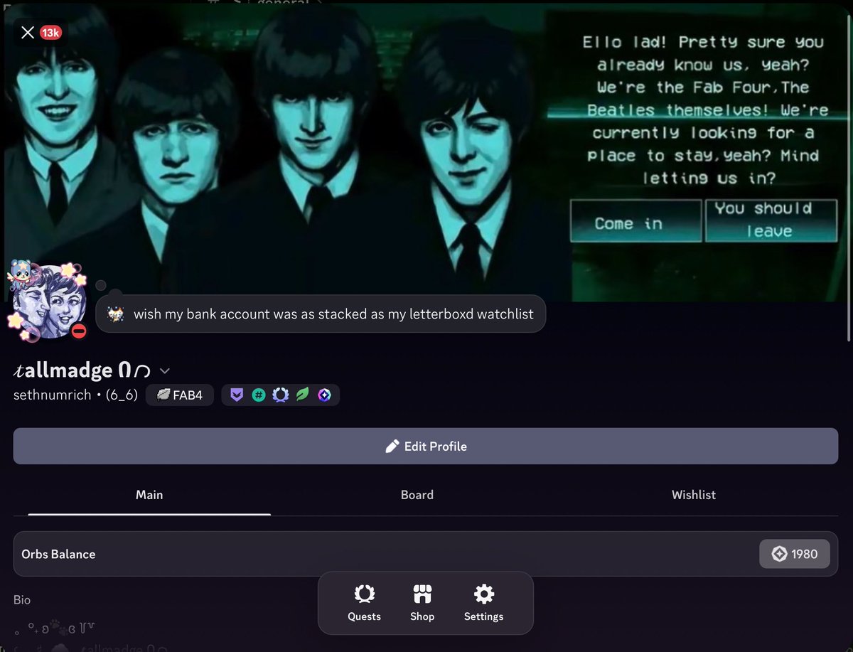853x652 pixels.
Task: Switch to the Wishlist tab
Action: (694, 495)
